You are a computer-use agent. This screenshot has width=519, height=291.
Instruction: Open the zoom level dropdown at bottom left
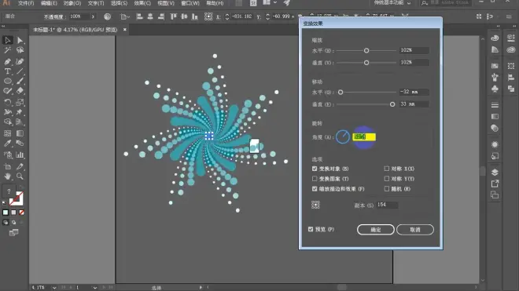pos(54,288)
